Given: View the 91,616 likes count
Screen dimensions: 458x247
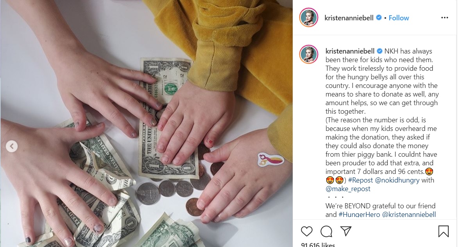Looking at the screenshot, I should [x=318, y=245].
